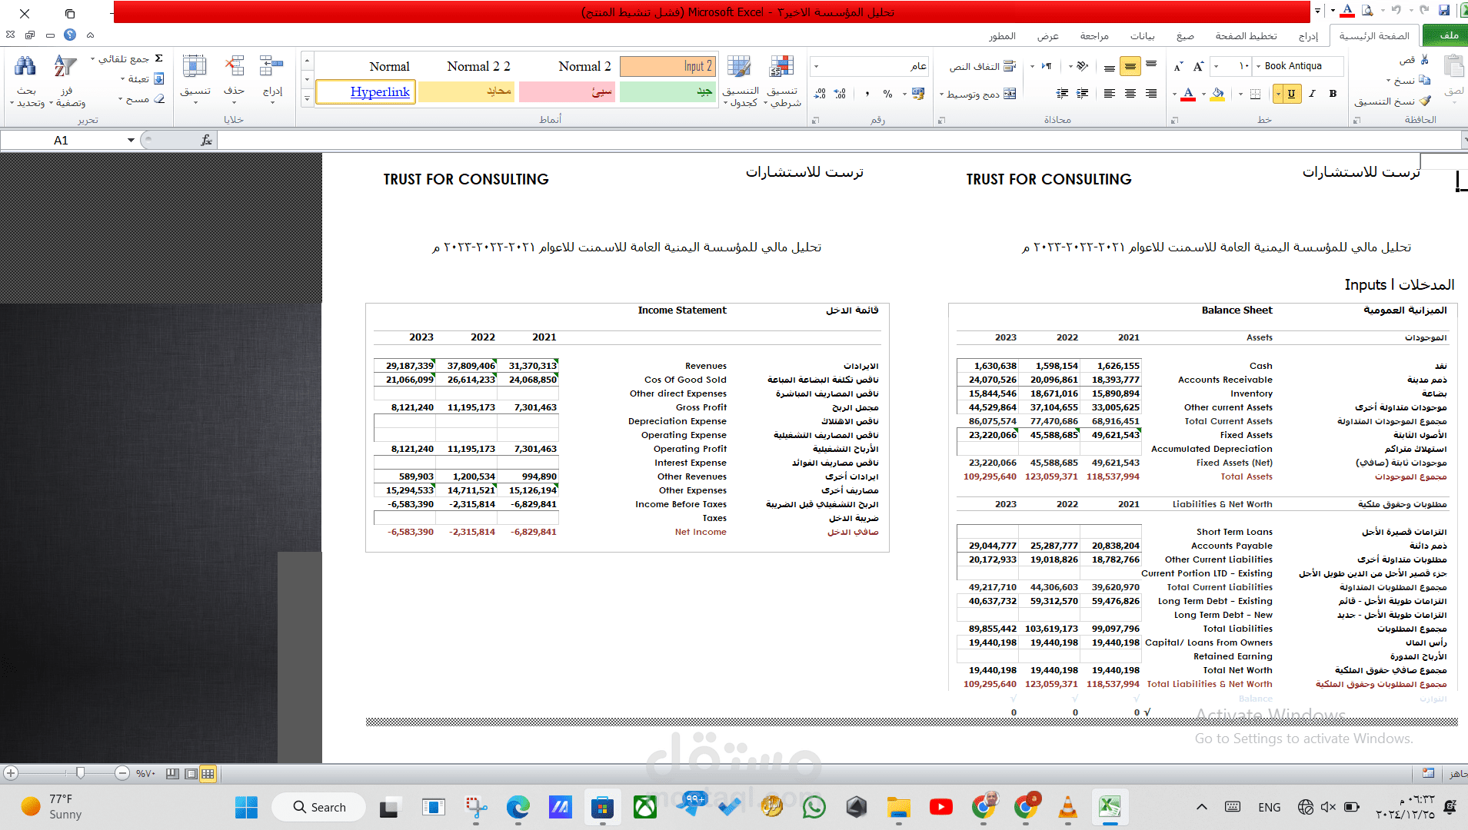Viewport: 1468px width, 830px height.
Task: Apply the Input 2 cell style
Action: tap(667, 66)
